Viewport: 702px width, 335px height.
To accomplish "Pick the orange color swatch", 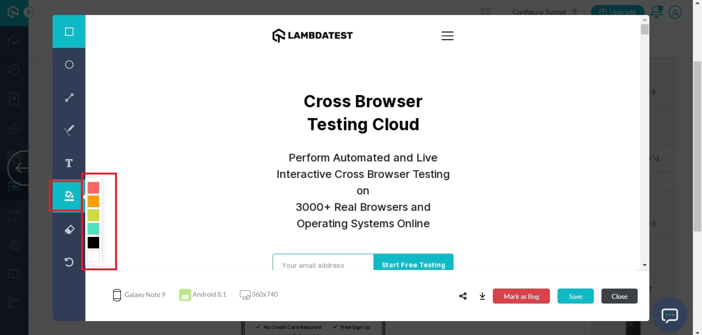I will point(93,201).
